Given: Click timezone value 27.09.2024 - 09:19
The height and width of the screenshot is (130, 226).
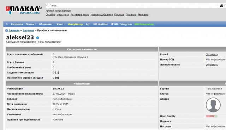Looking at the screenshot, I should (x=64, y=94).
